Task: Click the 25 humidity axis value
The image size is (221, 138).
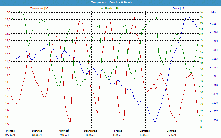Action: coord(202,98)
